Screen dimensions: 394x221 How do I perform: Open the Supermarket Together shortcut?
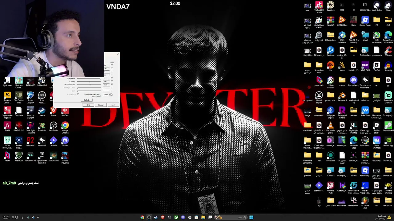point(7,113)
